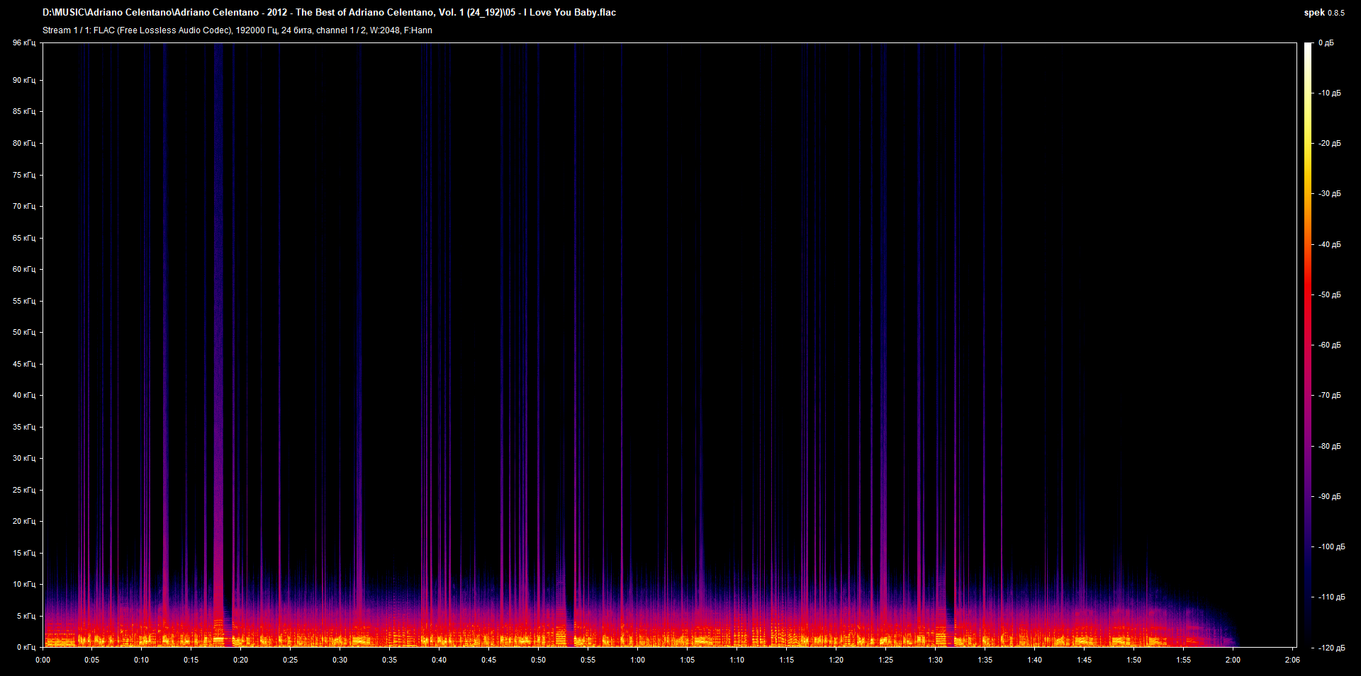Click the 0:00 time axis label
The width and height of the screenshot is (1361, 676).
click(43, 660)
